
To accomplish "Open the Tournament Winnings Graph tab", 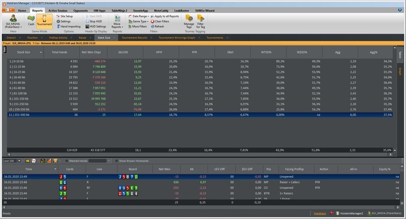I will coord(177,38).
